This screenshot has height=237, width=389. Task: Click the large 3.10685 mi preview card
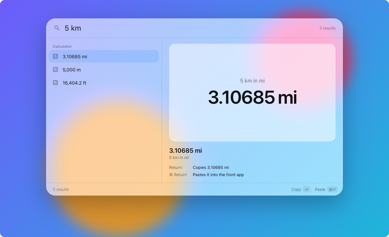point(252,92)
